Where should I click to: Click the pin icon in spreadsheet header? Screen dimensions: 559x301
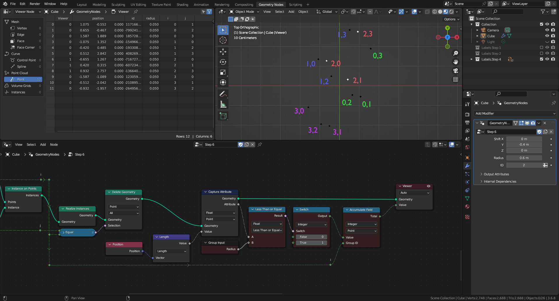click(136, 12)
